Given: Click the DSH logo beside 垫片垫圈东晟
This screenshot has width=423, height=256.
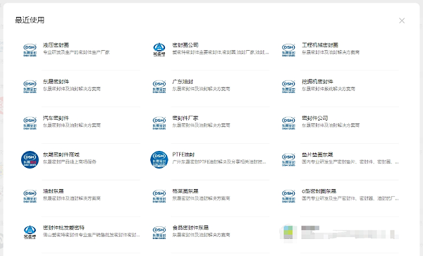Looking at the screenshot, I should (288, 159).
